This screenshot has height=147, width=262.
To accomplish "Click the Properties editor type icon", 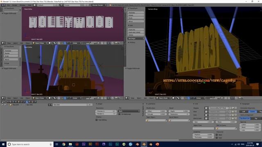I will click(x=3, y=102).
